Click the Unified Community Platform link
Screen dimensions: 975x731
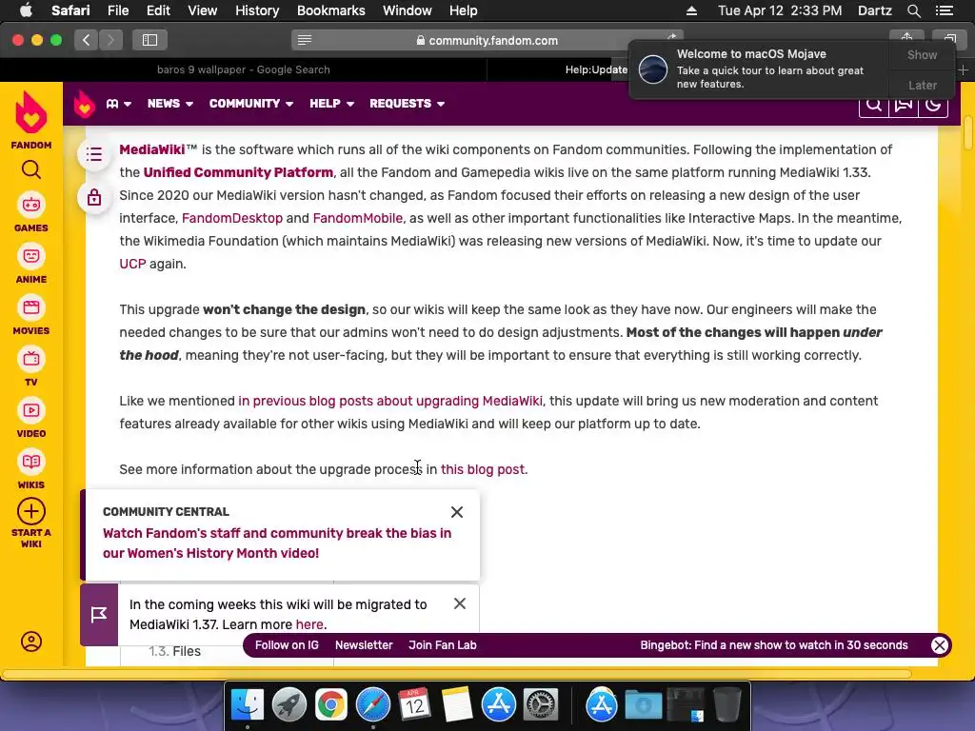click(x=238, y=173)
